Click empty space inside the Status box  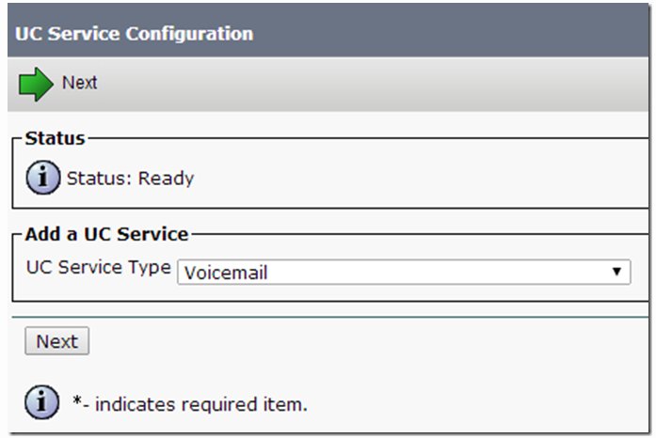(419, 178)
